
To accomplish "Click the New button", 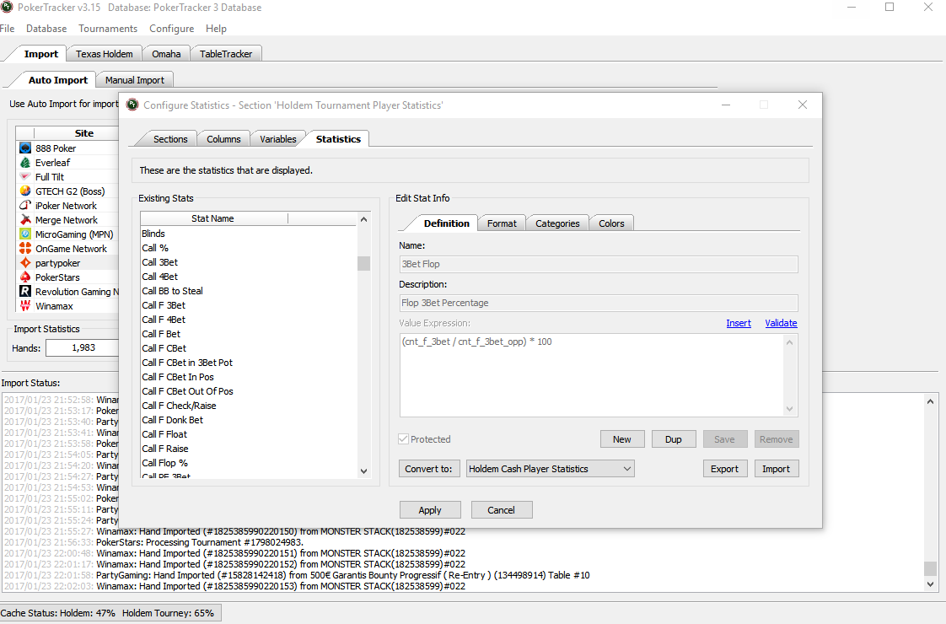I will tap(622, 439).
